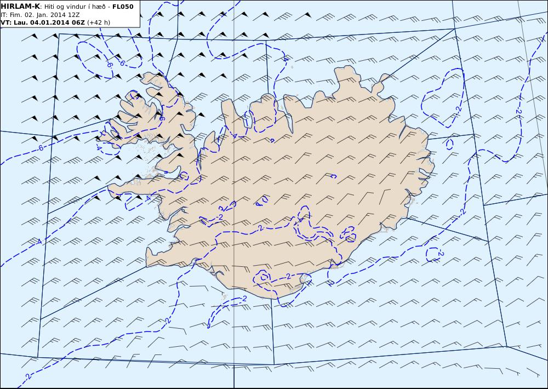Click the -2 contour label in the bottom-left corner
548x389 pixels.
(x=27, y=376)
